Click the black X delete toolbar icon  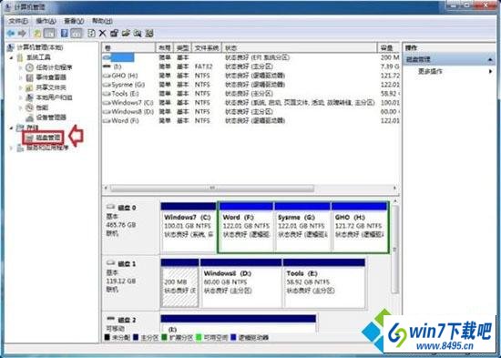click(103, 33)
